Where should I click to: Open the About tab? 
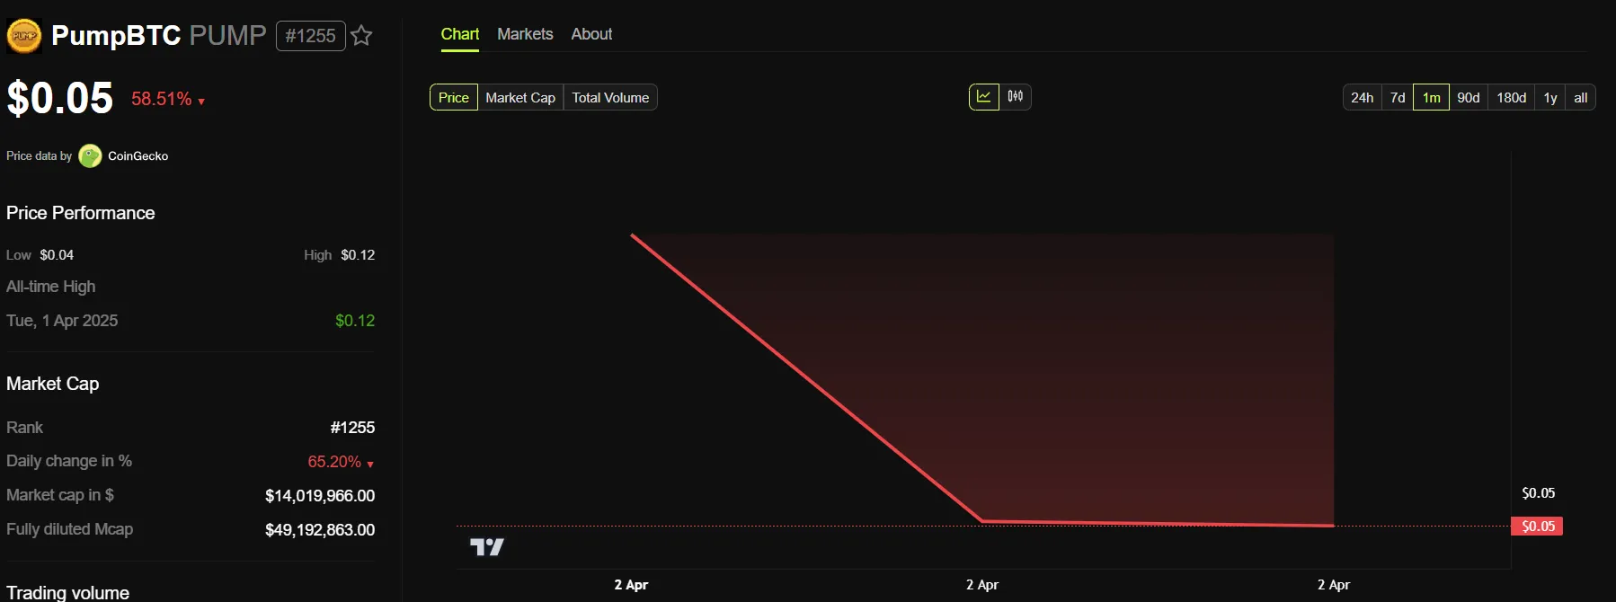click(591, 34)
